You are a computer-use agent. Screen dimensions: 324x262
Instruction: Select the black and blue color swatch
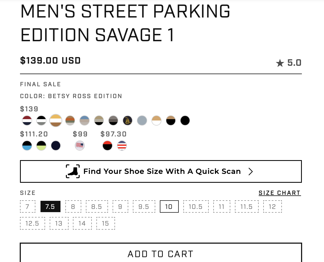[27, 146]
